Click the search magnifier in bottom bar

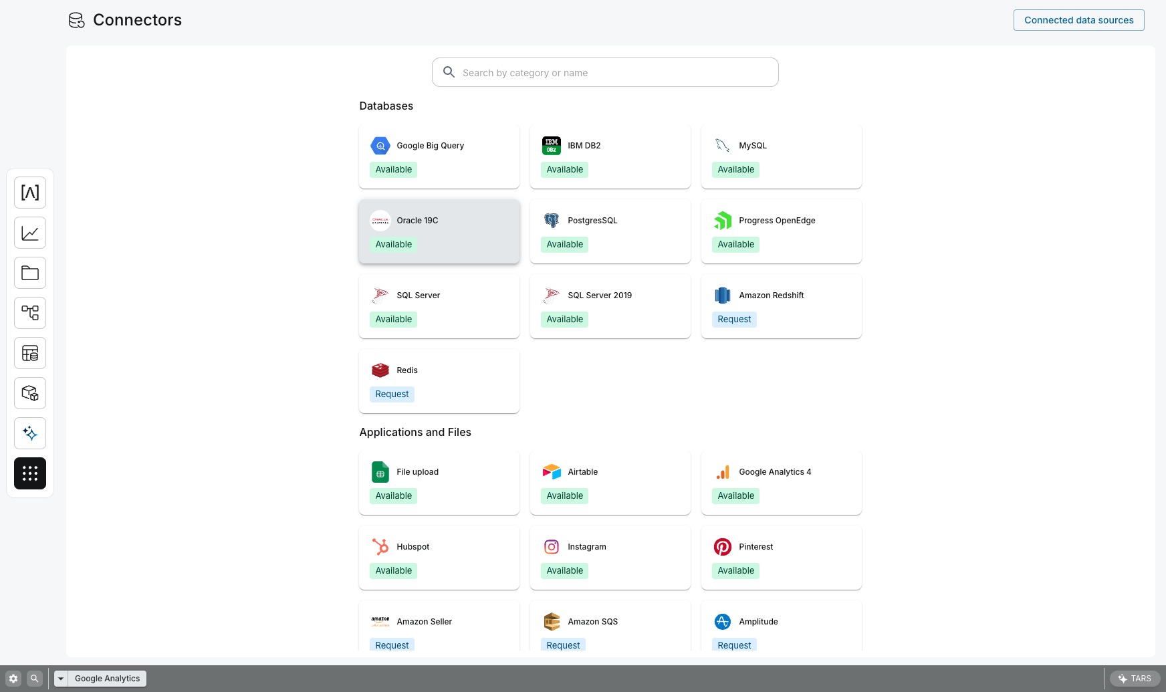pos(35,679)
